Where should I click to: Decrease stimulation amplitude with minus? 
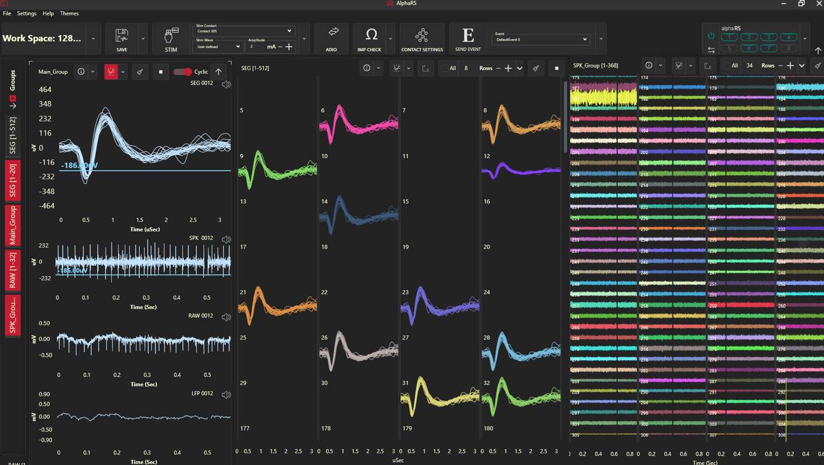[x=280, y=47]
